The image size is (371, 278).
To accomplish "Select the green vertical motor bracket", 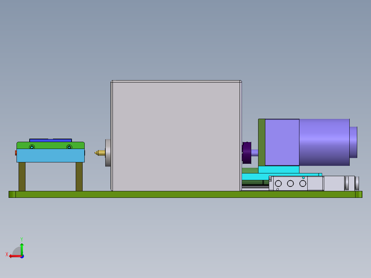I will (262, 142).
